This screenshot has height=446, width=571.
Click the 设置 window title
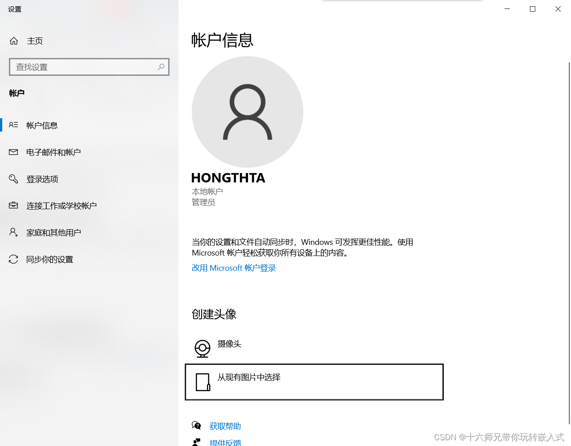click(x=15, y=9)
